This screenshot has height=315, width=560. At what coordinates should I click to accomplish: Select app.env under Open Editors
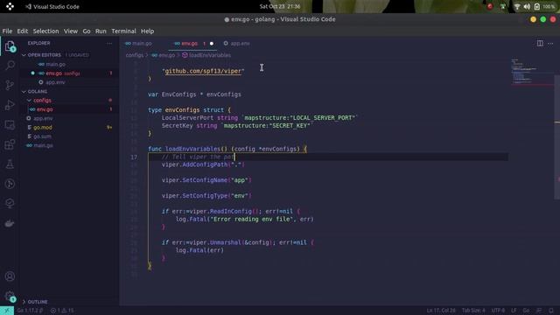(68, 82)
